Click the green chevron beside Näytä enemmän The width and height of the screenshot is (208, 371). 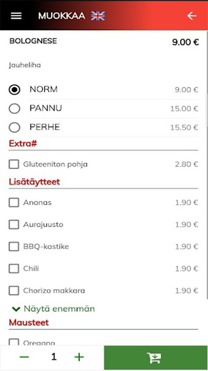click(x=16, y=309)
